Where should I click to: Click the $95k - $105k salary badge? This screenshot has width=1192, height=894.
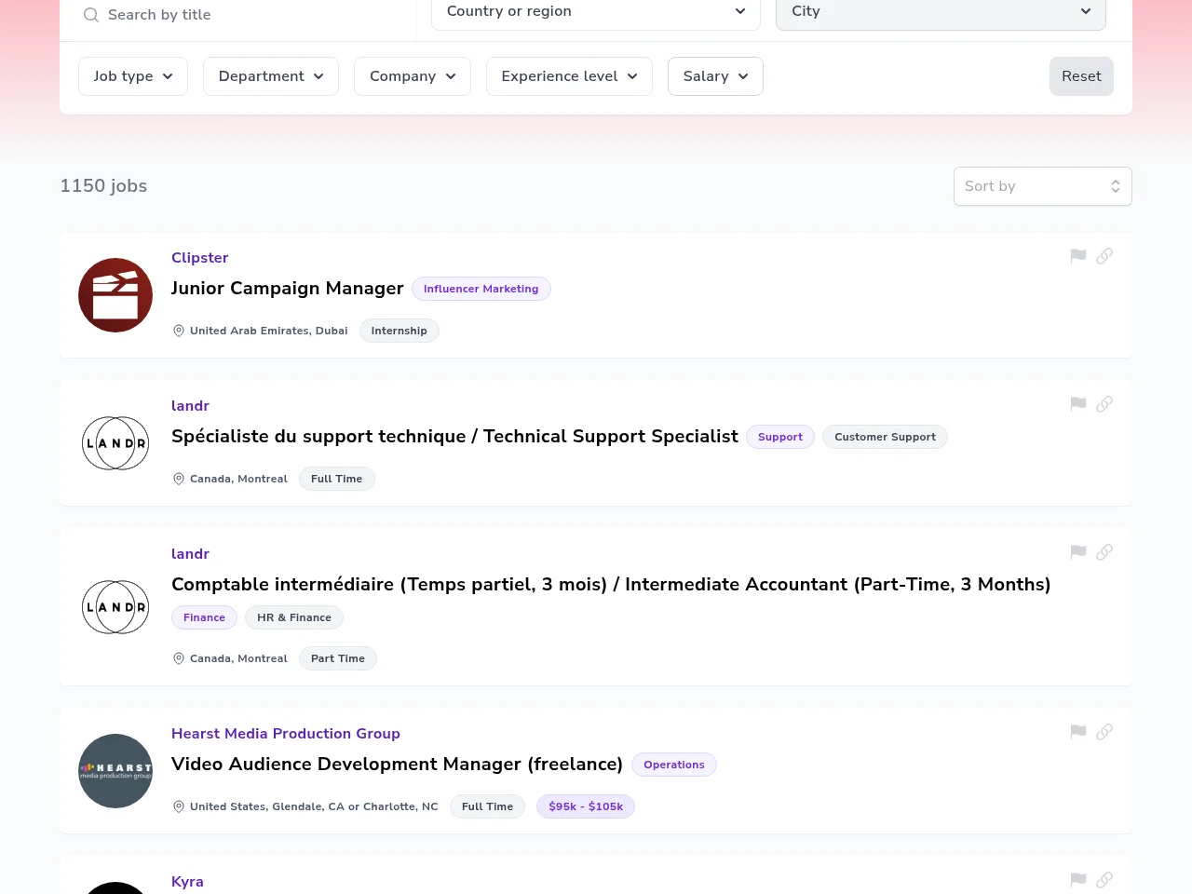[x=586, y=806]
